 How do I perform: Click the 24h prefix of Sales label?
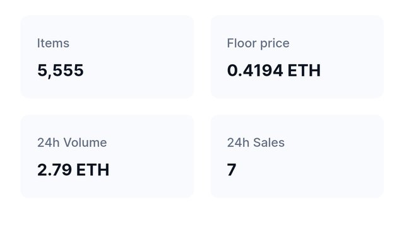click(239, 143)
